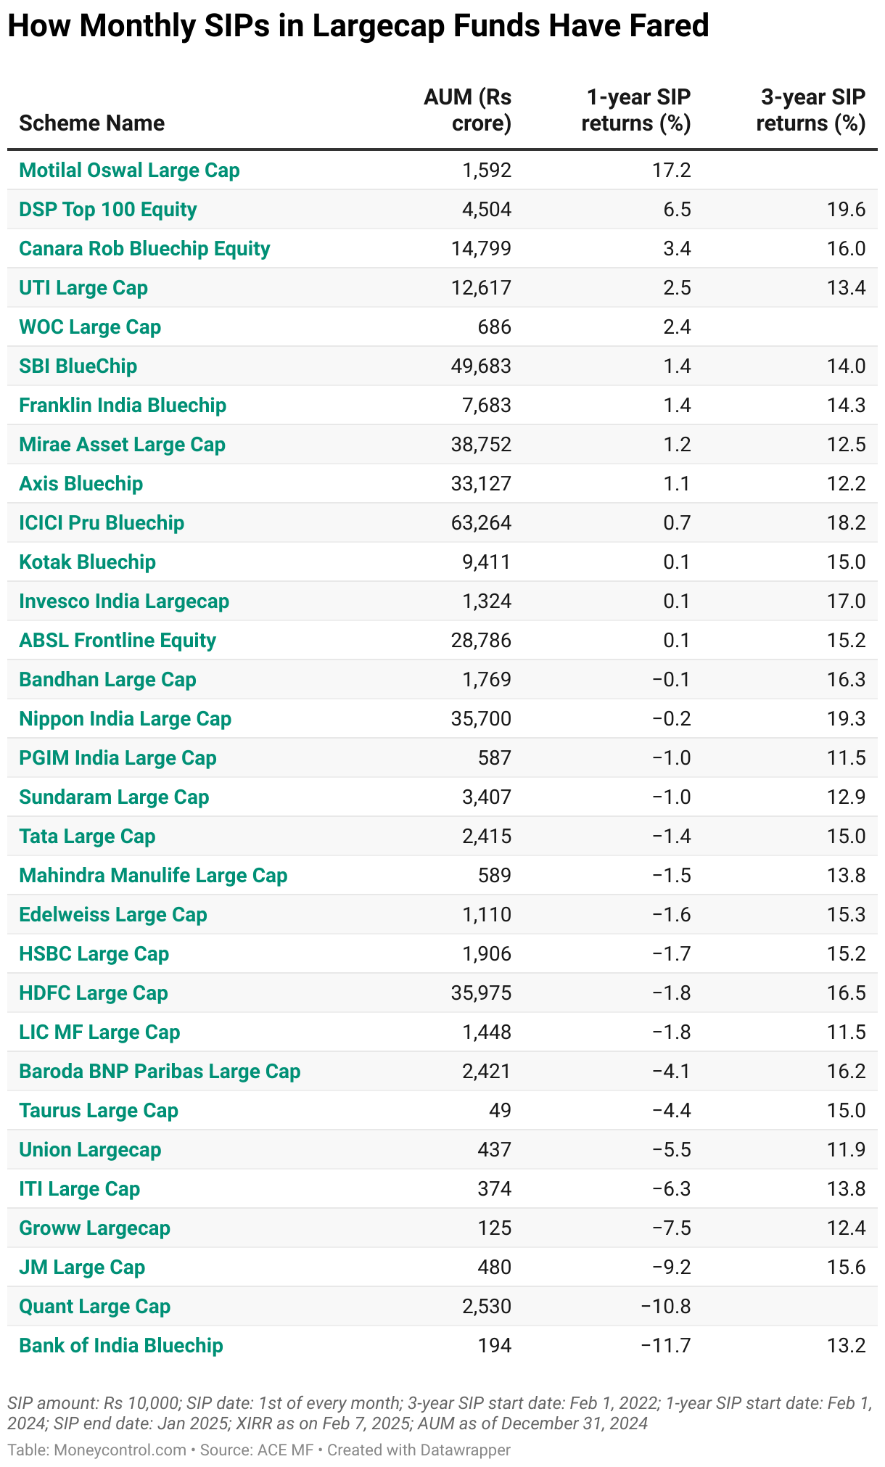Open the SBI BlueChip scheme link
The height and width of the screenshot is (1467, 885).
78,366
